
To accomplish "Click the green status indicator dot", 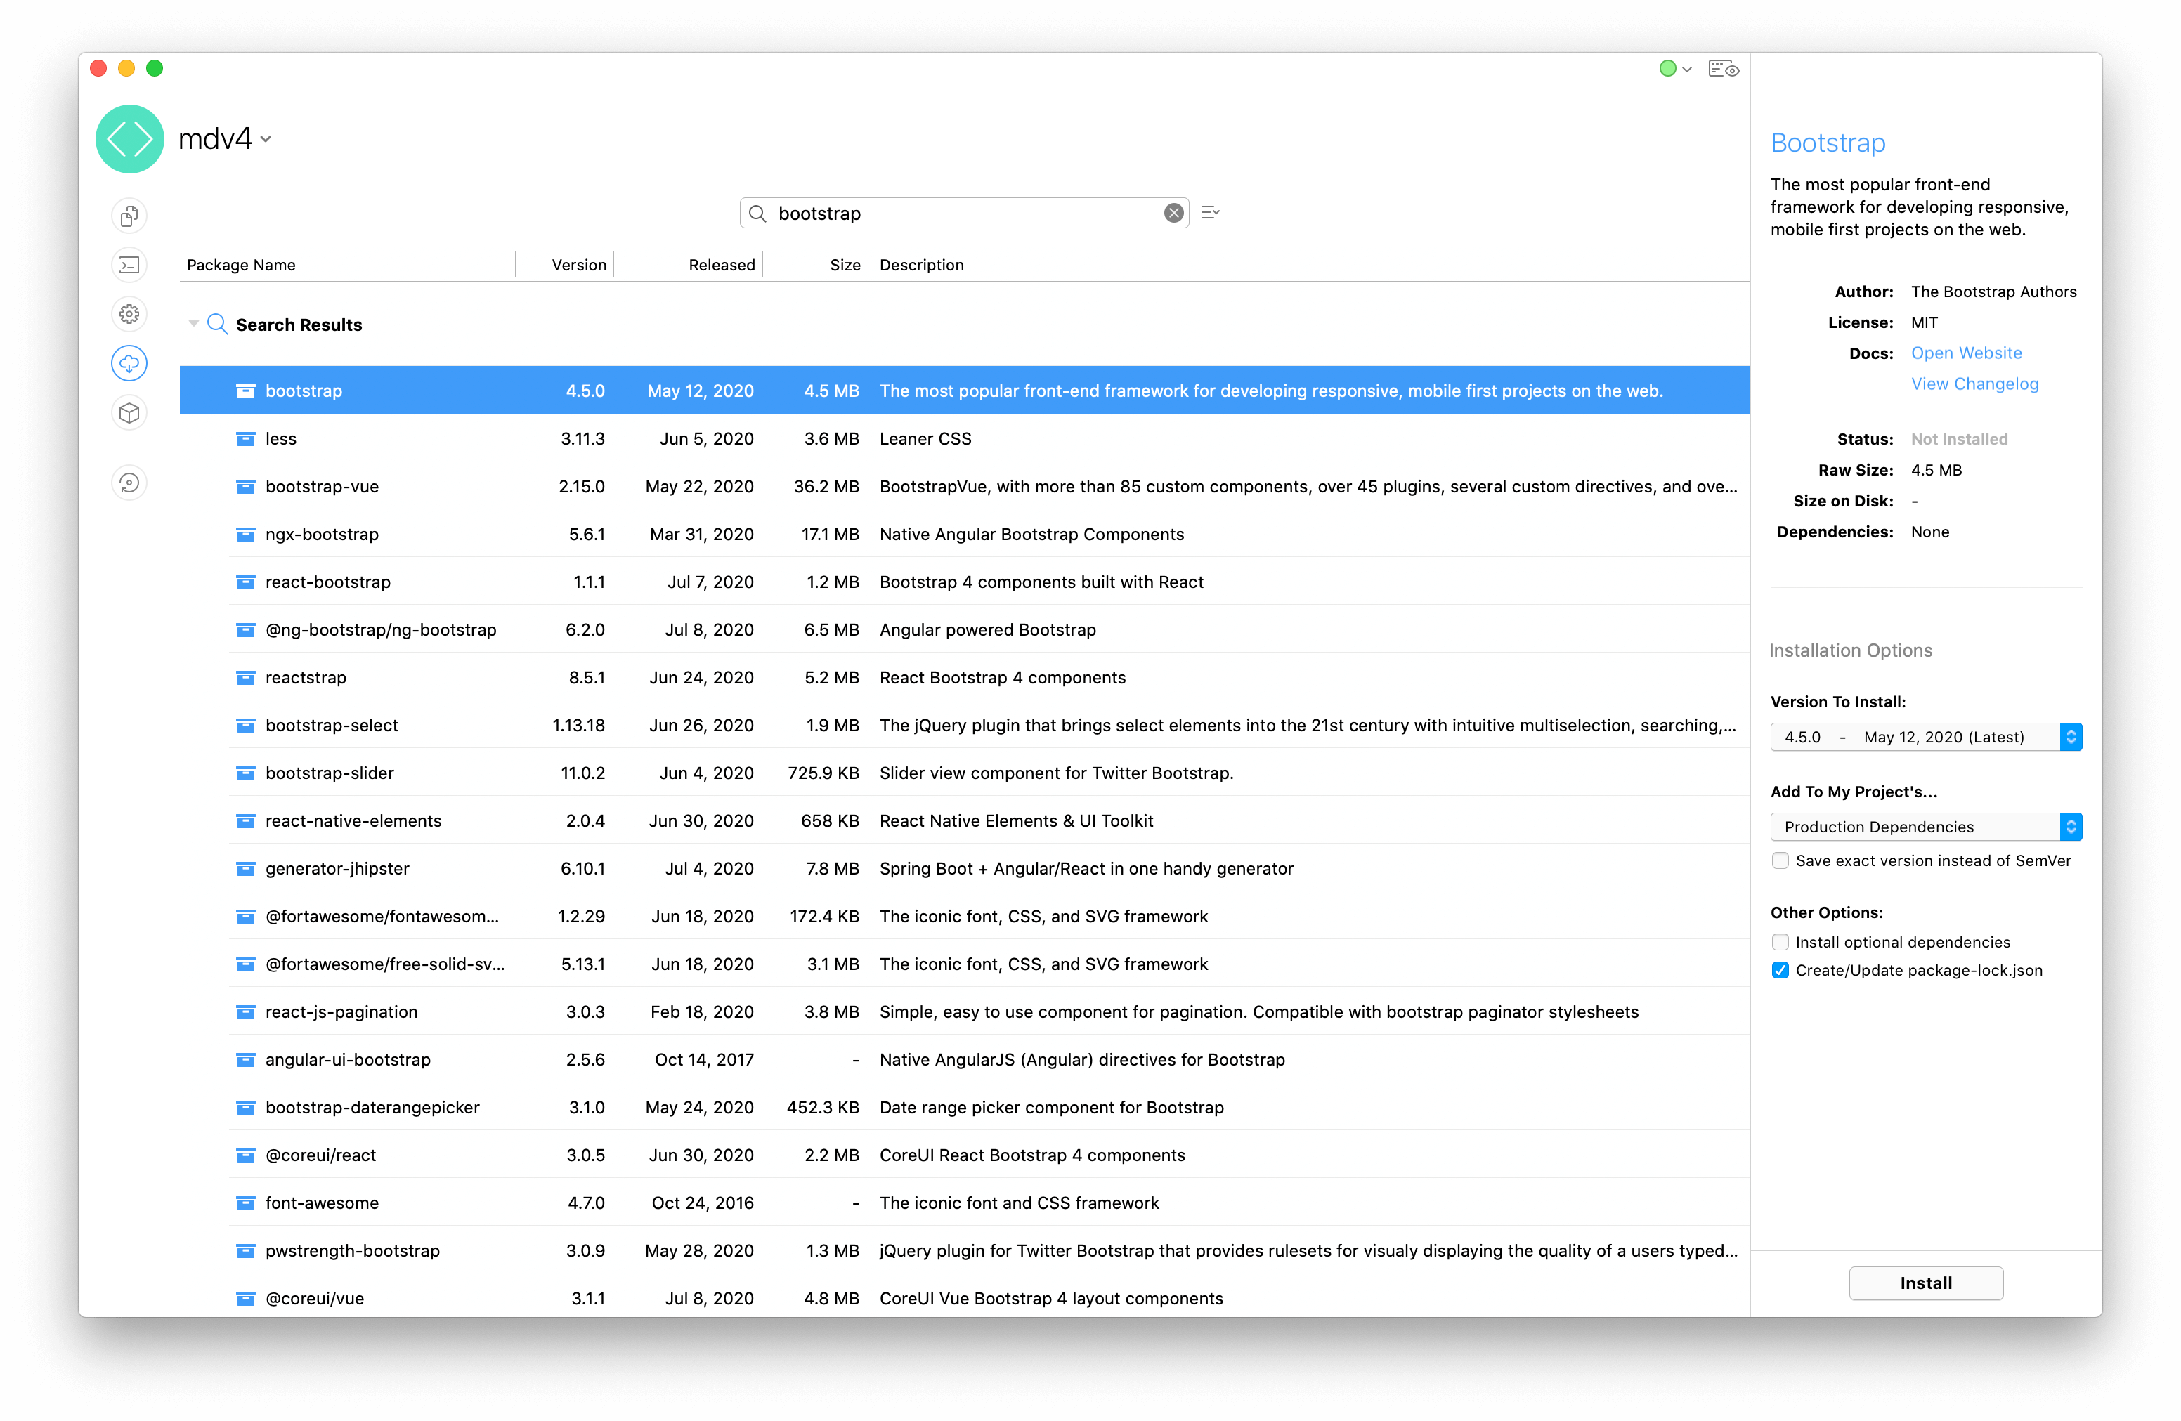I will (1667, 69).
